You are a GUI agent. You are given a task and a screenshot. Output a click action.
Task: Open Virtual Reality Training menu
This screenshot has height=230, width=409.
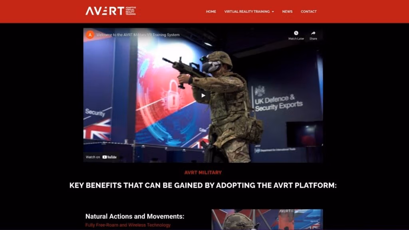[x=247, y=12]
